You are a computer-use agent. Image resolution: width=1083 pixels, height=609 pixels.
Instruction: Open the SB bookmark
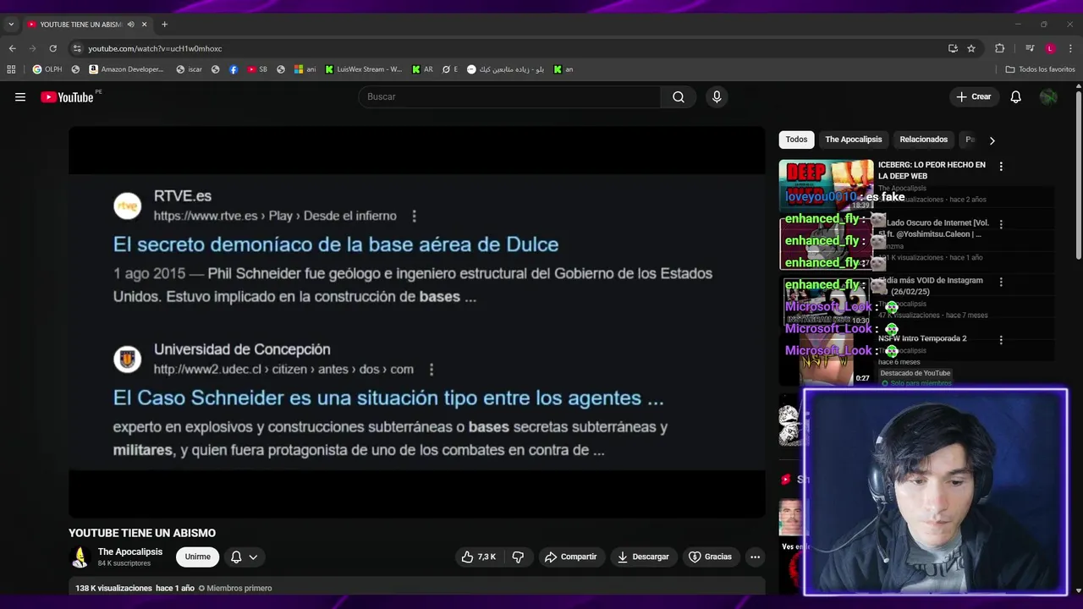(x=257, y=69)
